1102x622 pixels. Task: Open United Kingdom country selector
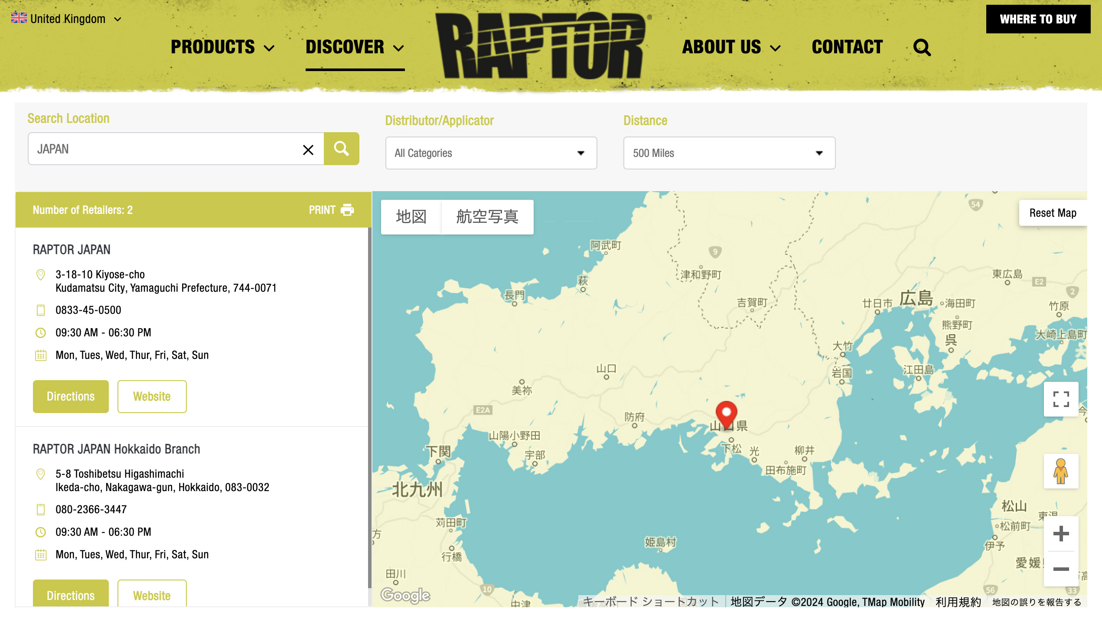pos(66,19)
